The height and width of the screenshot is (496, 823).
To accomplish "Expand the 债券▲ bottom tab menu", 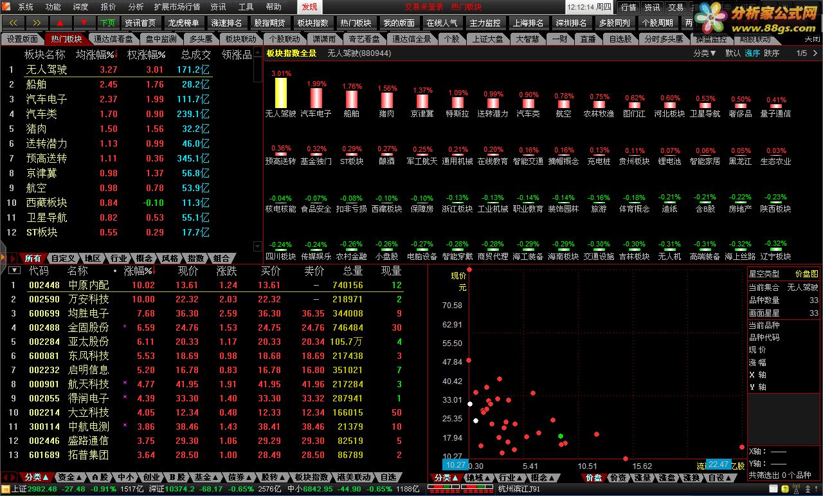I will (x=240, y=477).
